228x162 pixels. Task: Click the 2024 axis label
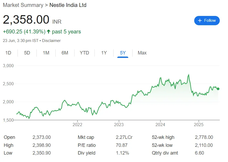tap(160, 125)
